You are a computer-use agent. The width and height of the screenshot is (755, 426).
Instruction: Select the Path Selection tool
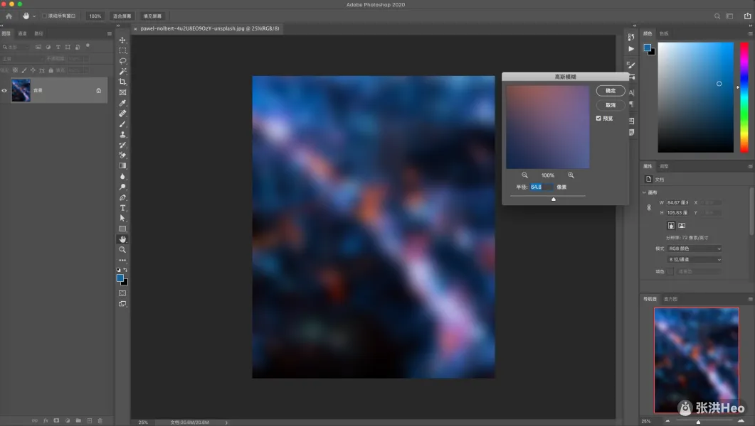(x=122, y=218)
